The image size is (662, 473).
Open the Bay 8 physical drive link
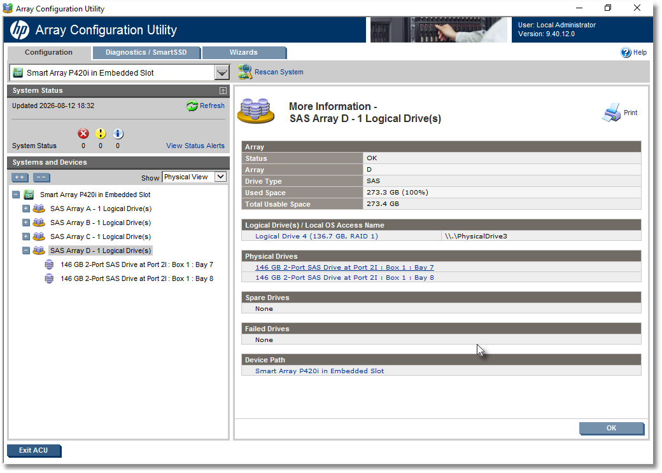tap(344, 277)
